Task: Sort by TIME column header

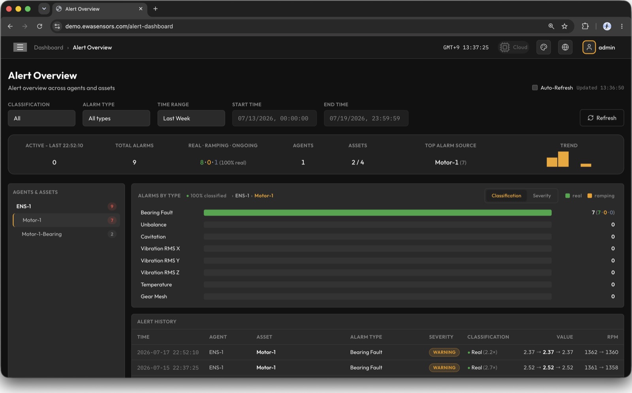Action: [x=143, y=337]
